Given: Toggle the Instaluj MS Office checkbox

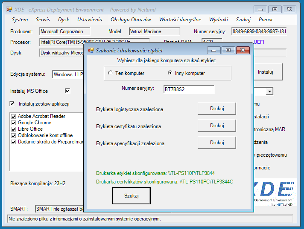Looking at the screenshot, I should (x=67, y=91).
